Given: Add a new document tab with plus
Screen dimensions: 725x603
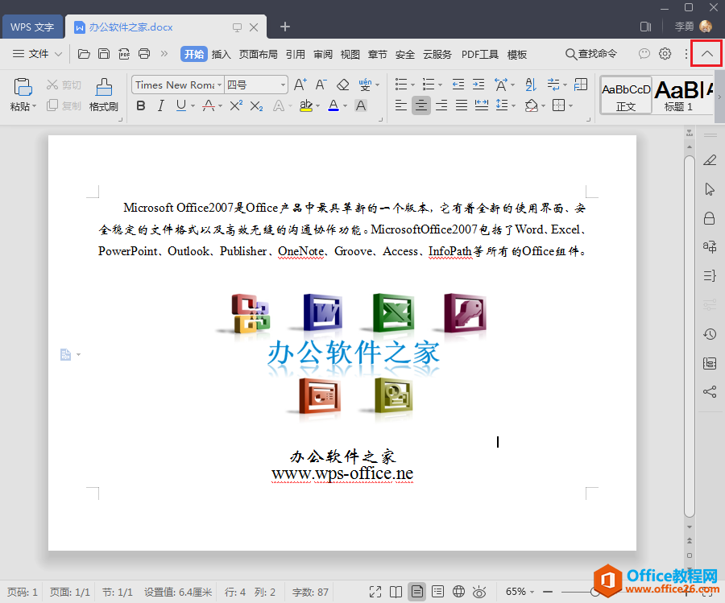Looking at the screenshot, I should pyautogui.click(x=285, y=27).
